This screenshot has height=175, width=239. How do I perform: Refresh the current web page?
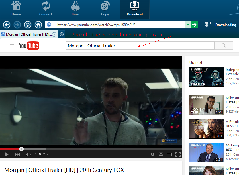point(28,25)
